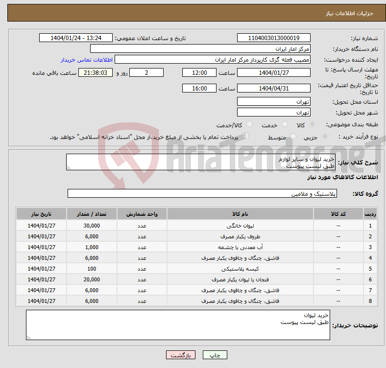The height and width of the screenshot is (368, 386).
Task: Click the remaining days field showing 2
Action: pyautogui.click(x=146, y=72)
